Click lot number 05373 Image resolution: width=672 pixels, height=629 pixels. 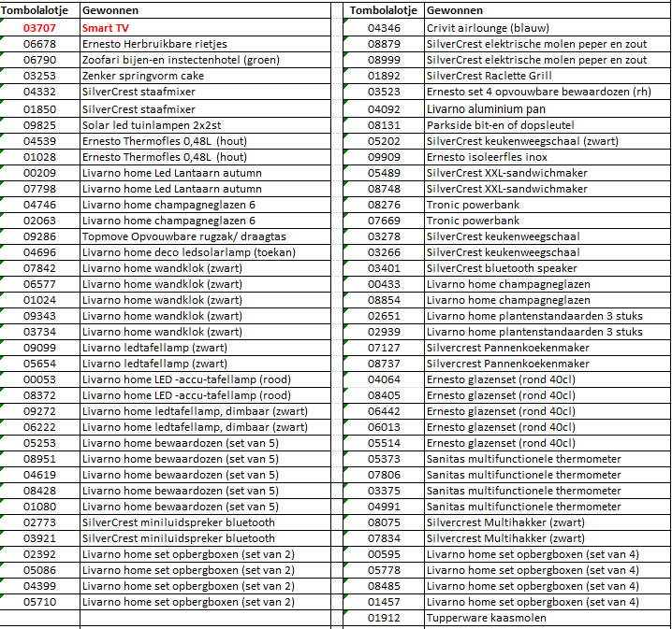click(x=384, y=459)
